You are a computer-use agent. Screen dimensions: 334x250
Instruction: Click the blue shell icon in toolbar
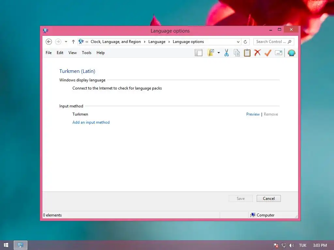(291, 53)
